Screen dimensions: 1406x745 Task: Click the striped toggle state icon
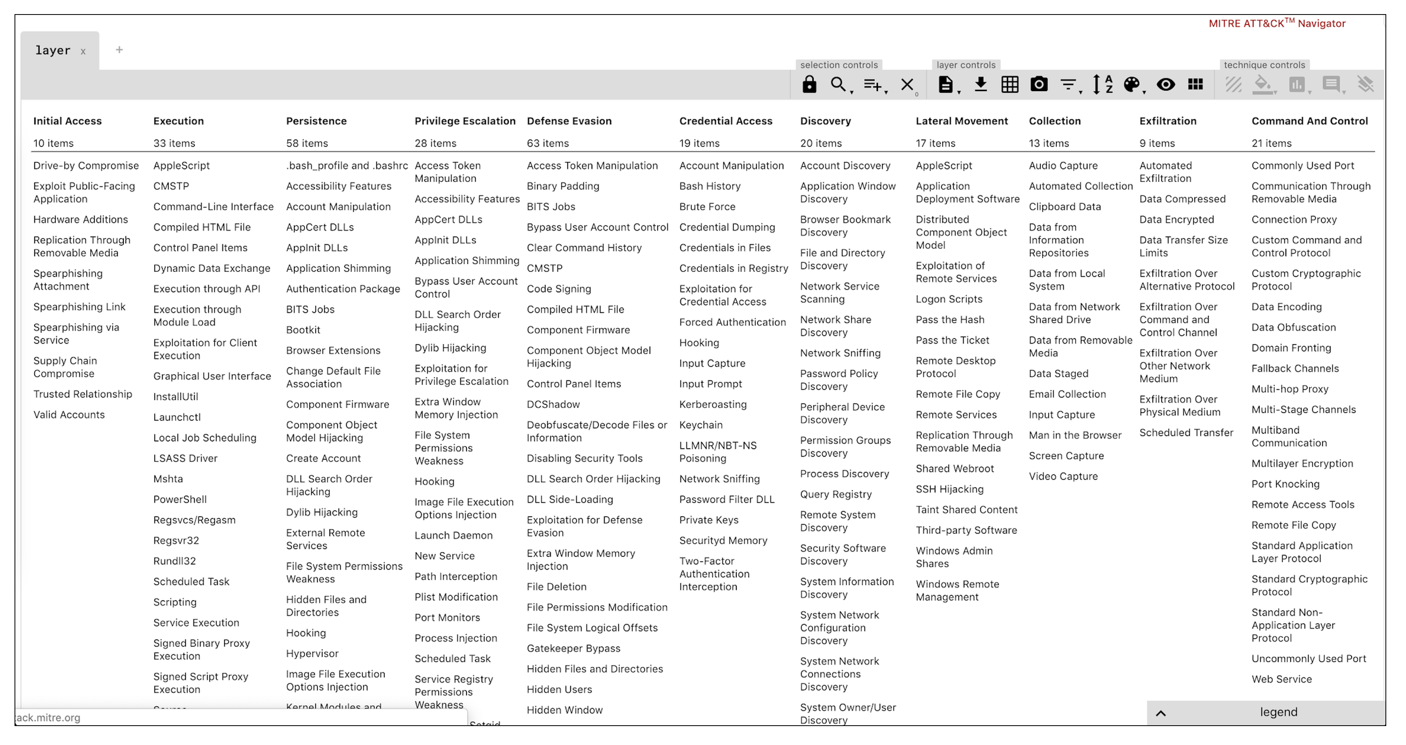1233,85
